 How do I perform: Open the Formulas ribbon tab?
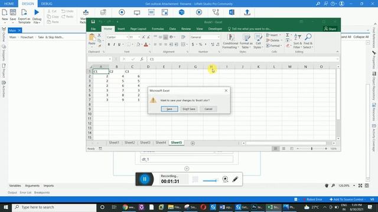click(x=158, y=29)
